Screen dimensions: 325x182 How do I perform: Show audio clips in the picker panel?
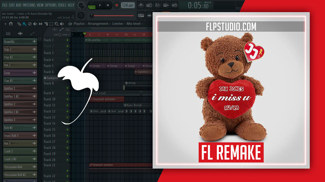pyautogui.click(x=20, y=33)
